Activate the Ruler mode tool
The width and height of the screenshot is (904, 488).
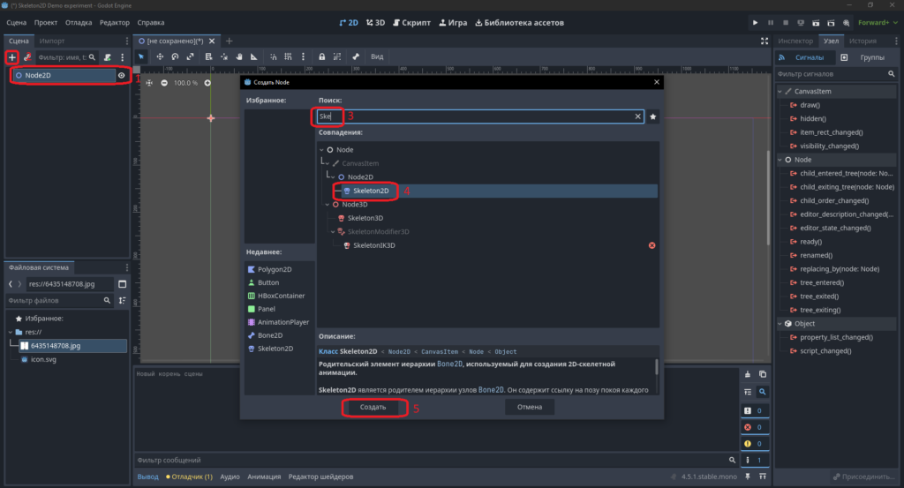point(254,56)
